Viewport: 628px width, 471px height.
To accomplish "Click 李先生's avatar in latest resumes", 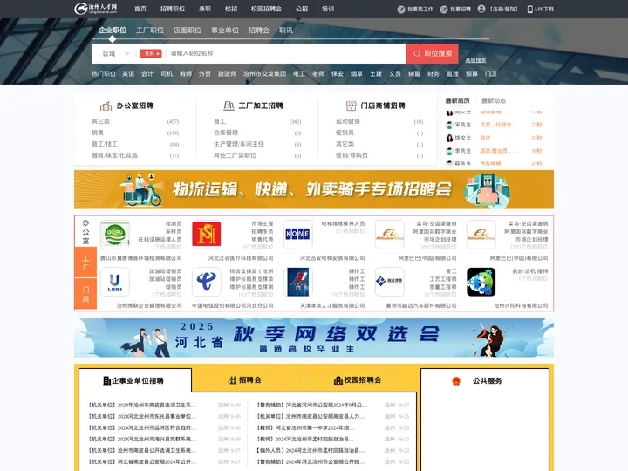I will click(450, 151).
